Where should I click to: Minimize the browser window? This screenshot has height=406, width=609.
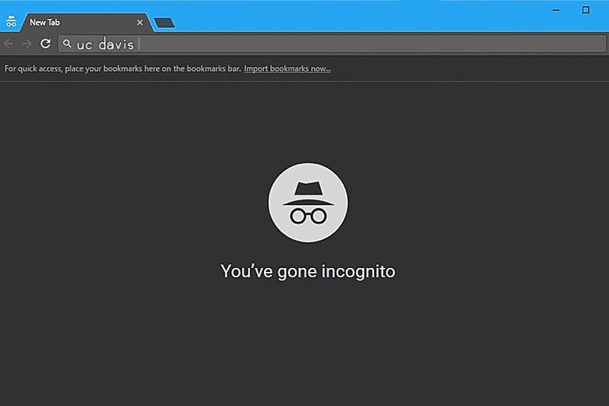point(556,9)
